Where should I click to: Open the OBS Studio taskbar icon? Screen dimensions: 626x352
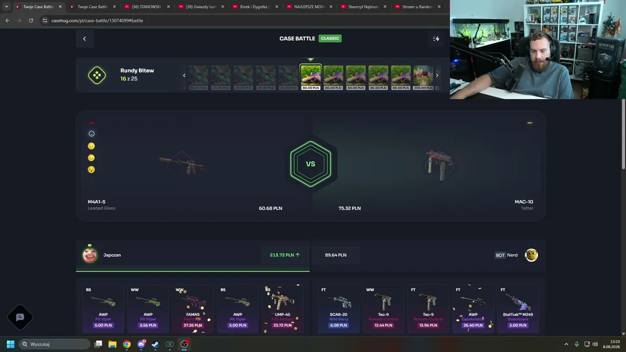tap(184, 344)
